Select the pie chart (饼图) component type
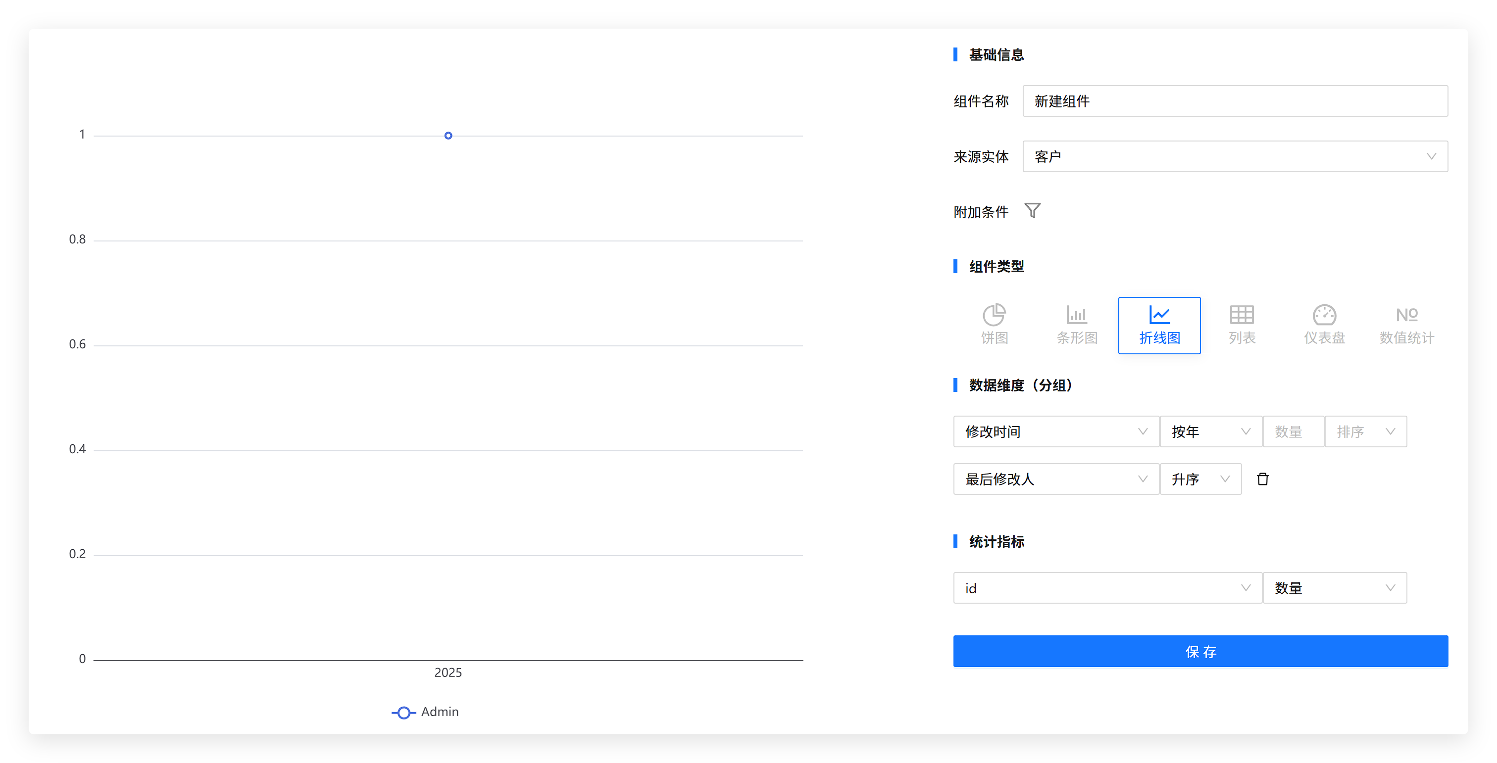This screenshot has width=1497, height=763. point(994,325)
